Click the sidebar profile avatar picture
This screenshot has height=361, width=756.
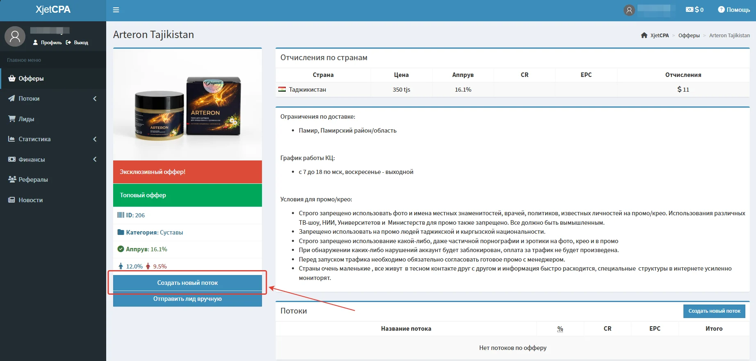15,36
